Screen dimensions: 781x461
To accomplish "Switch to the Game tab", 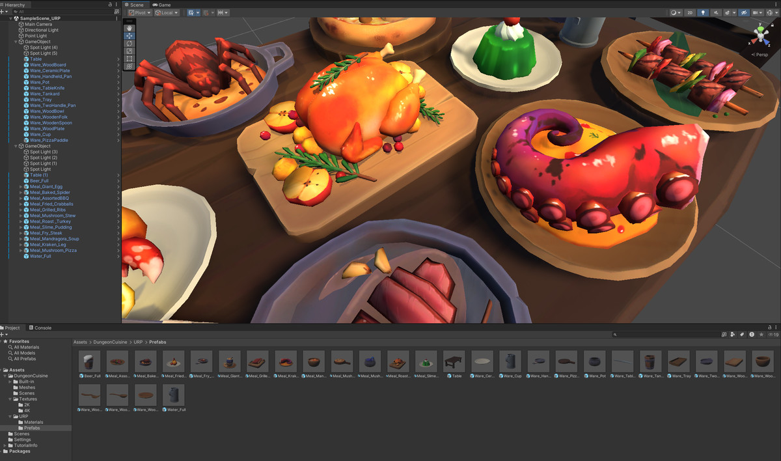I will tap(161, 5).
